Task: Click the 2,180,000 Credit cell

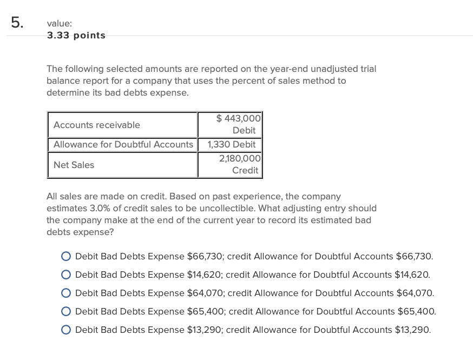Action: point(232,164)
